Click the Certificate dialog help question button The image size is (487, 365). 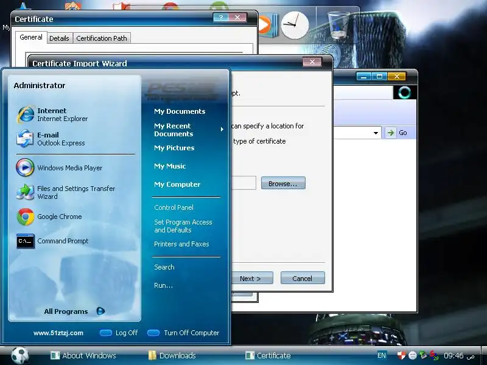click(x=221, y=18)
